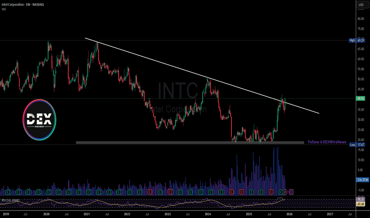The width and height of the screenshot is (370, 218).
Task: Click the purple E marker at far right
Action: 291,192
